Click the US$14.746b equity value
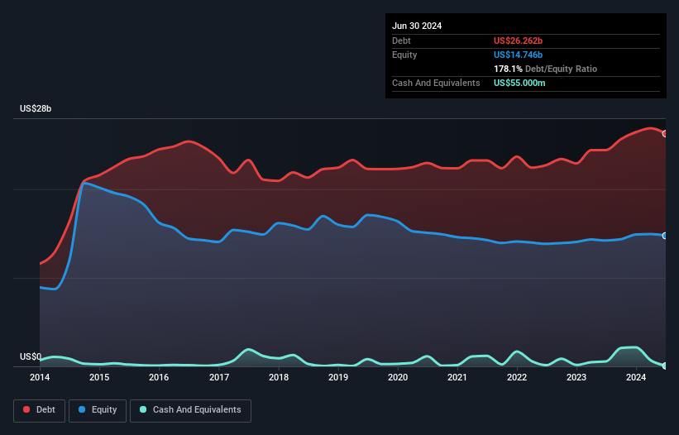This screenshot has width=679, height=435. (x=518, y=55)
